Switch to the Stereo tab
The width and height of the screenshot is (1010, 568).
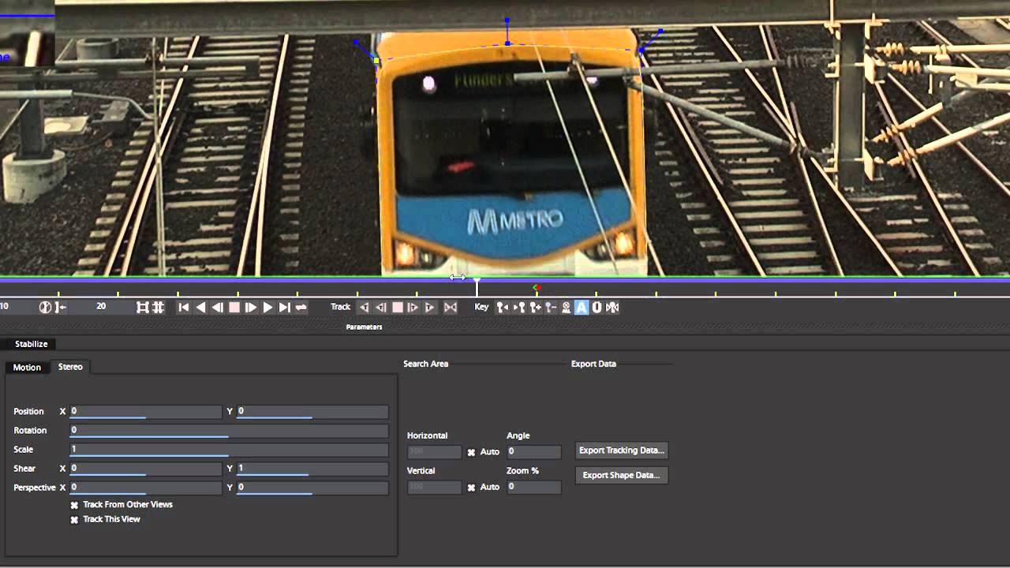pos(70,367)
